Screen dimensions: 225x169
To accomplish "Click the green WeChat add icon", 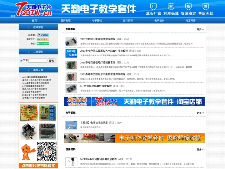I will (43, 44).
